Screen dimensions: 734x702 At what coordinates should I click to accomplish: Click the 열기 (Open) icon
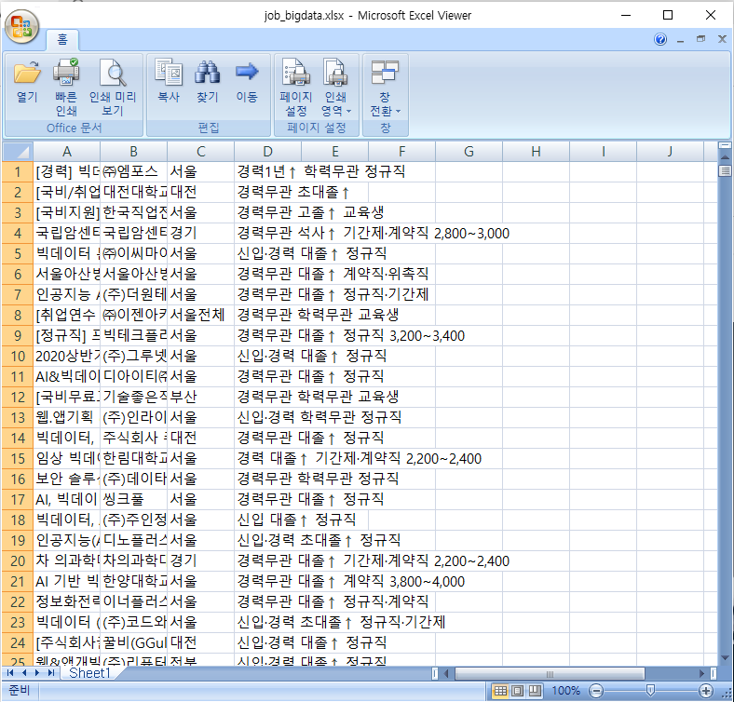[x=27, y=81]
